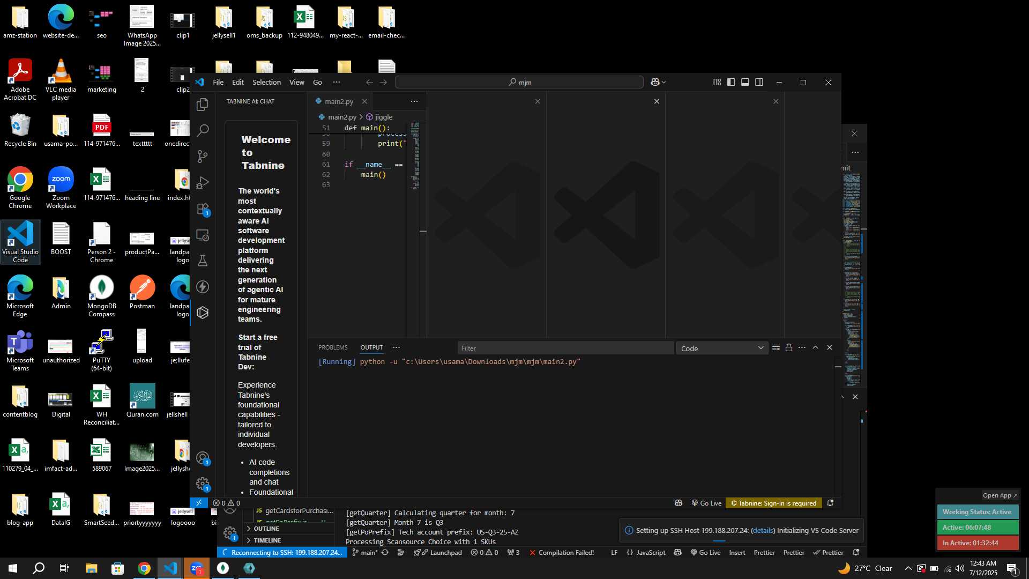The width and height of the screenshot is (1029, 579).
Task: Toggle Primary Side Bar visibility
Action: click(731, 82)
